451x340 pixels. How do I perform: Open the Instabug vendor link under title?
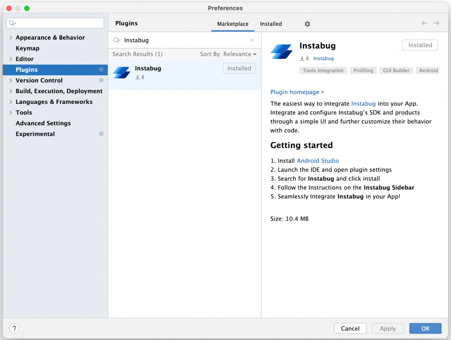[x=323, y=58]
